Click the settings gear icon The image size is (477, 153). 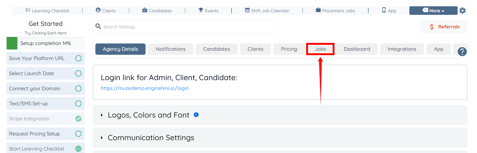pos(462,11)
